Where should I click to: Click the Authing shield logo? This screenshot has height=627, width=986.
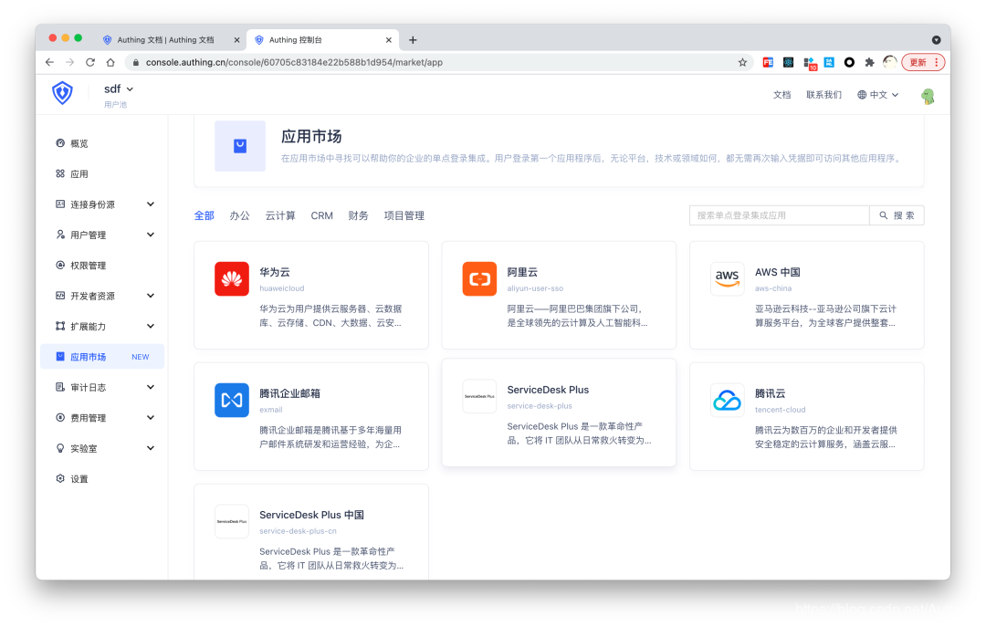(62, 94)
